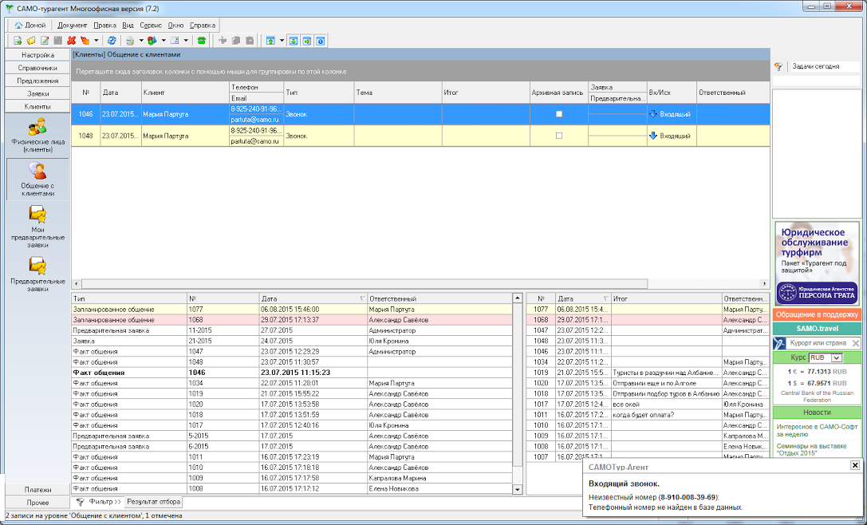The height and width of the screenshot is (525, 867).
Task: Open the Заявки sidebar section
Action: pos(37,93)
